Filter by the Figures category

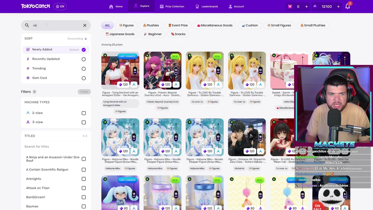[126, 25]
